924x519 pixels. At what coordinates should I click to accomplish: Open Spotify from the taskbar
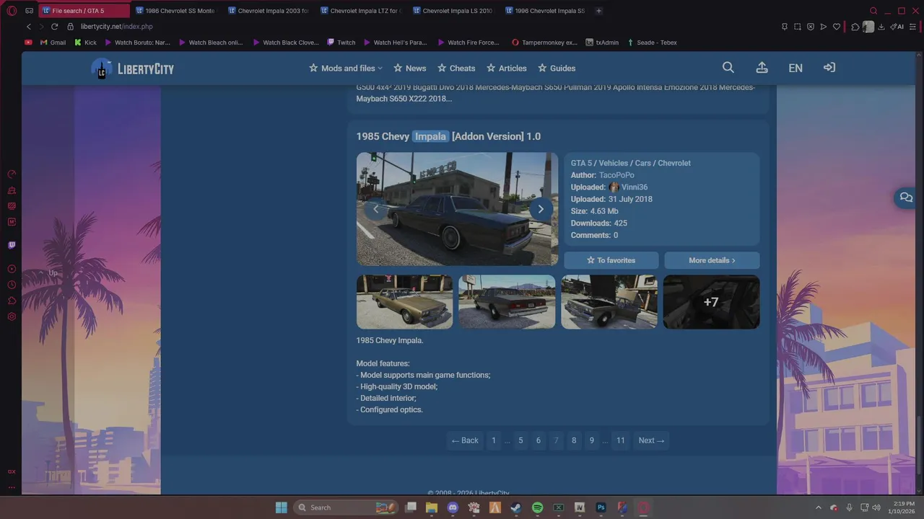point(537,507)
